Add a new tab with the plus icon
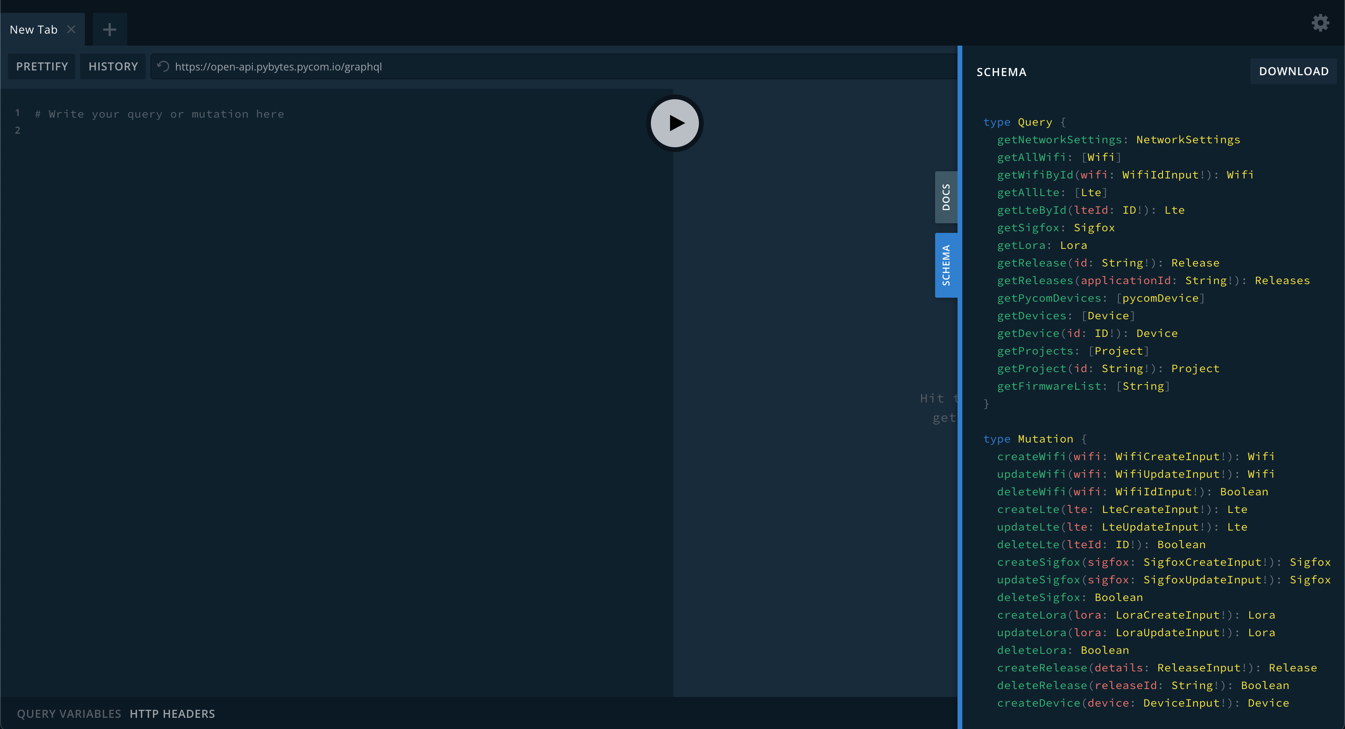 point(110,29)
